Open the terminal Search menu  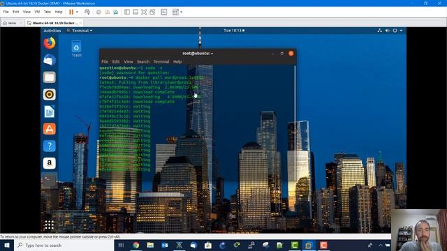tap(142, 61)
